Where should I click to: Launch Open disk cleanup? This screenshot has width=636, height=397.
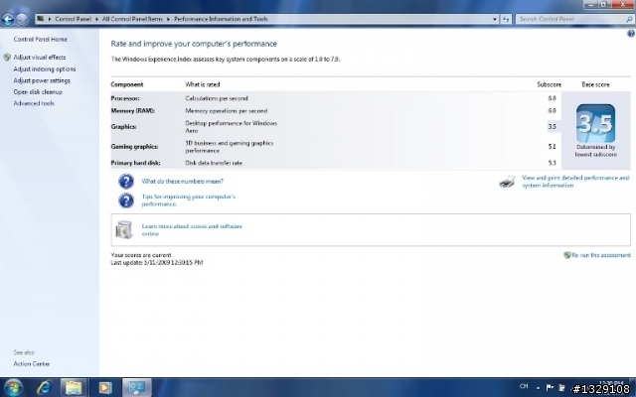[38, 91]
